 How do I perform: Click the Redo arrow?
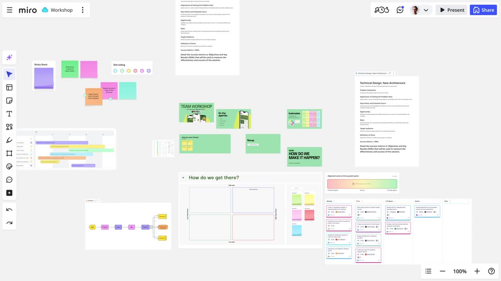coord(9,223)
